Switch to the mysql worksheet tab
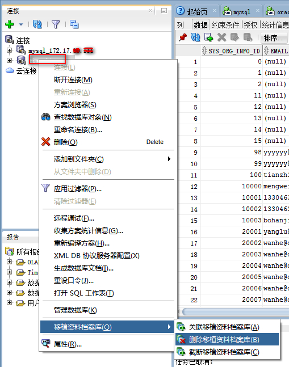Image resolution: width=289 pixels, height=367 pixels. coord(242,12)
